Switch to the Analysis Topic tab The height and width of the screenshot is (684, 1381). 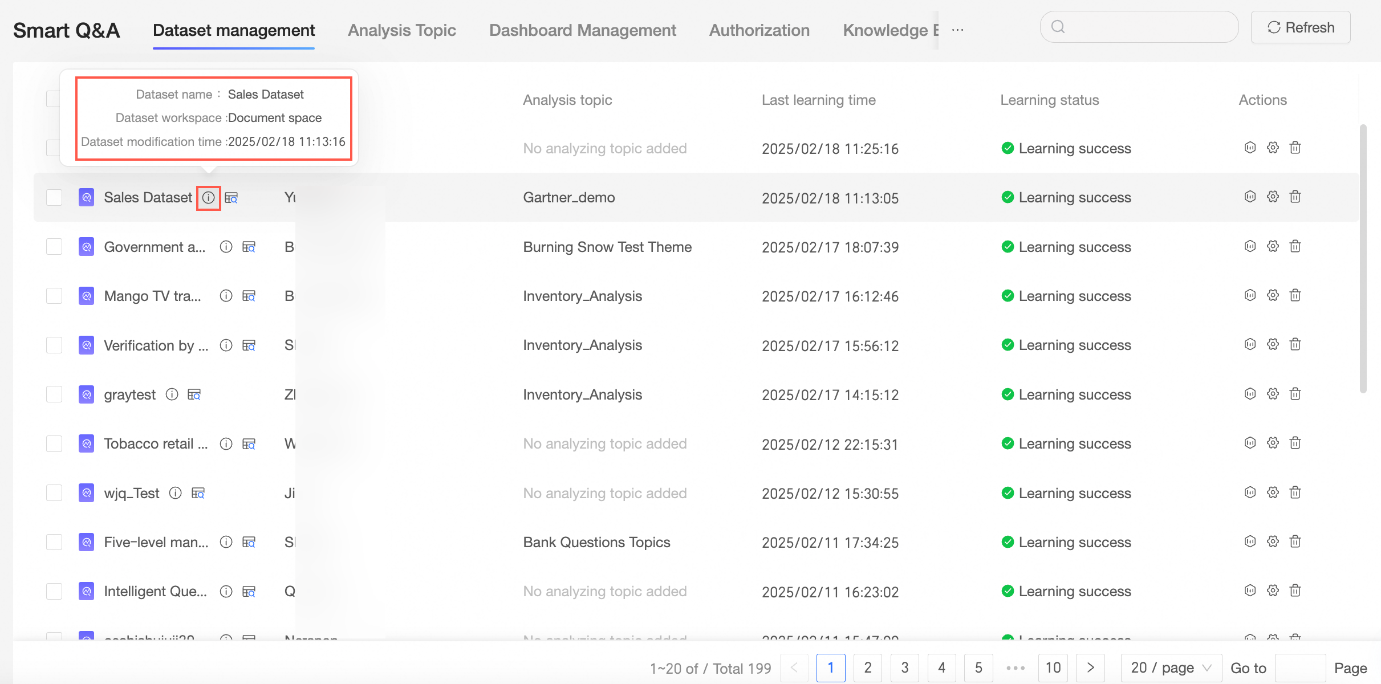pyautogui.click(x=402, y=30)
